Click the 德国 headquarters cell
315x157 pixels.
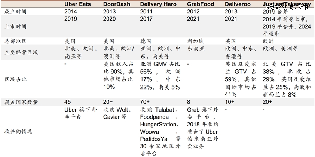[x=146, y=41]
